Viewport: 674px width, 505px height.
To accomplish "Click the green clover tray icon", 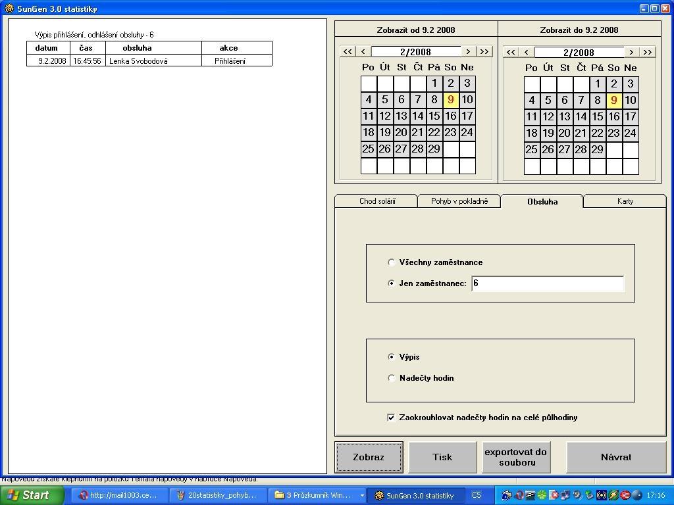I will pyautogui.click(x=542, y=495).
